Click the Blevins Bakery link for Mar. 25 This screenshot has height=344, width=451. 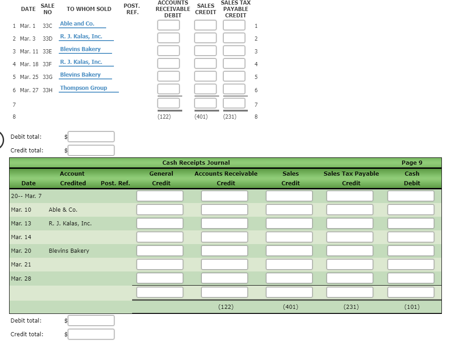[82, 74]
